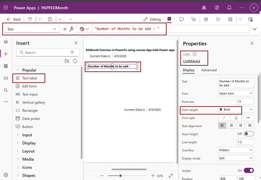This screenshot has width=261, height=180.
Task: Save the app with disk icon
Action: pos(230,19)
